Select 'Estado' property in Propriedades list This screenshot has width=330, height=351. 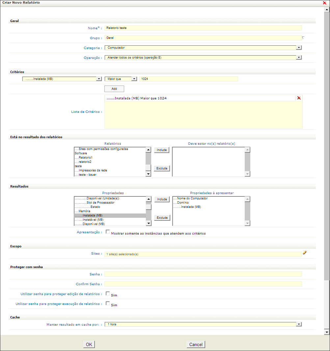110,207
